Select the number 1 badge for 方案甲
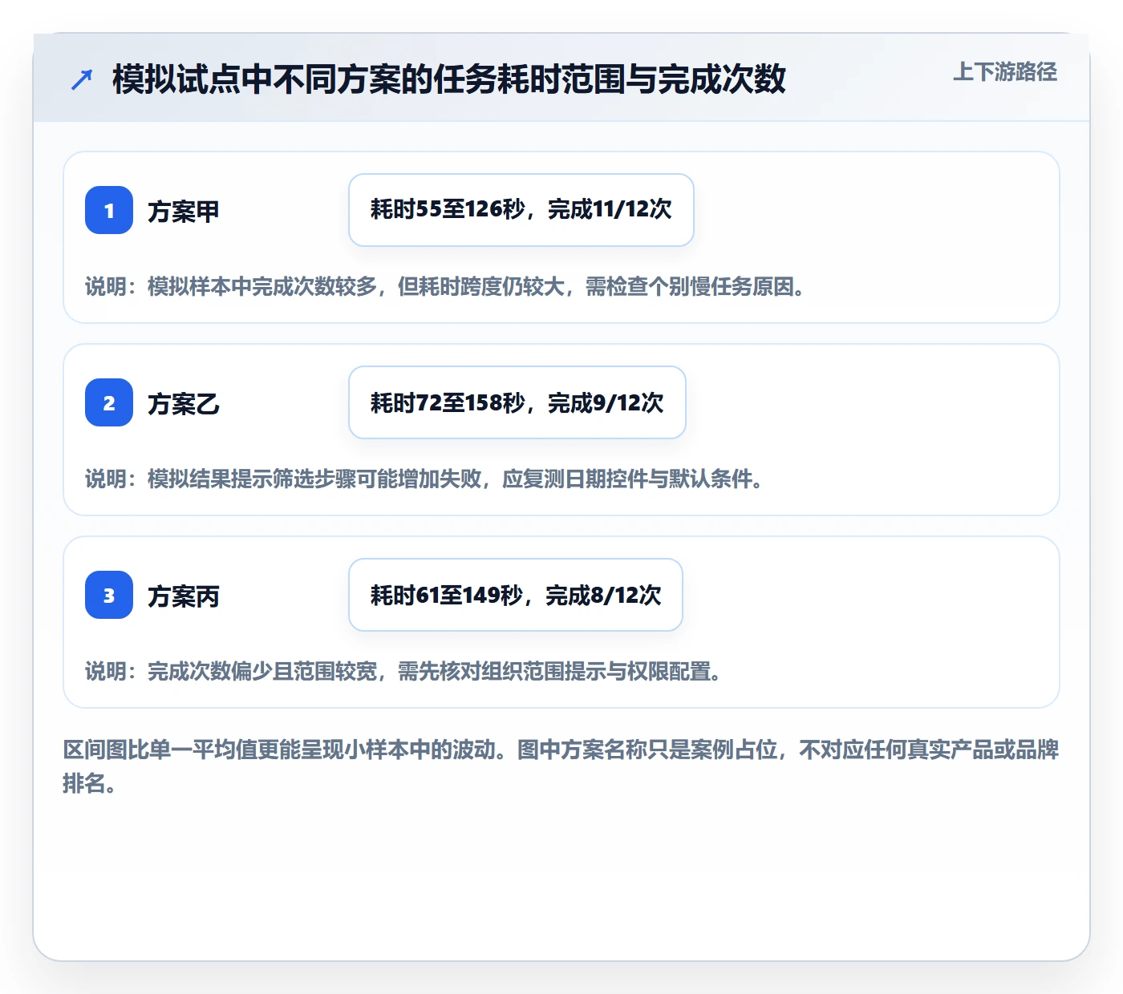1123x994 pixels. coord(109,210)
